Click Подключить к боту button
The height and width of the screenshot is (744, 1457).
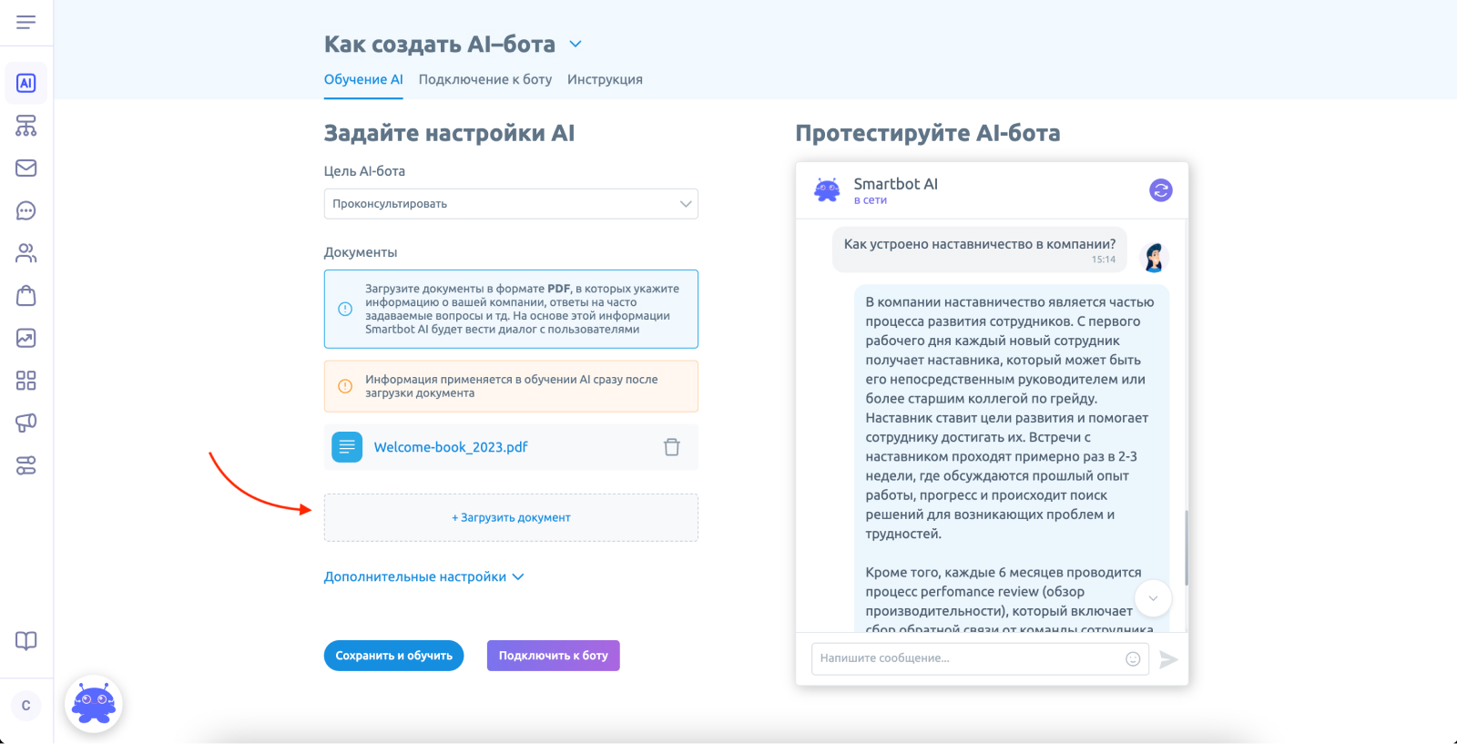[554, 656]
